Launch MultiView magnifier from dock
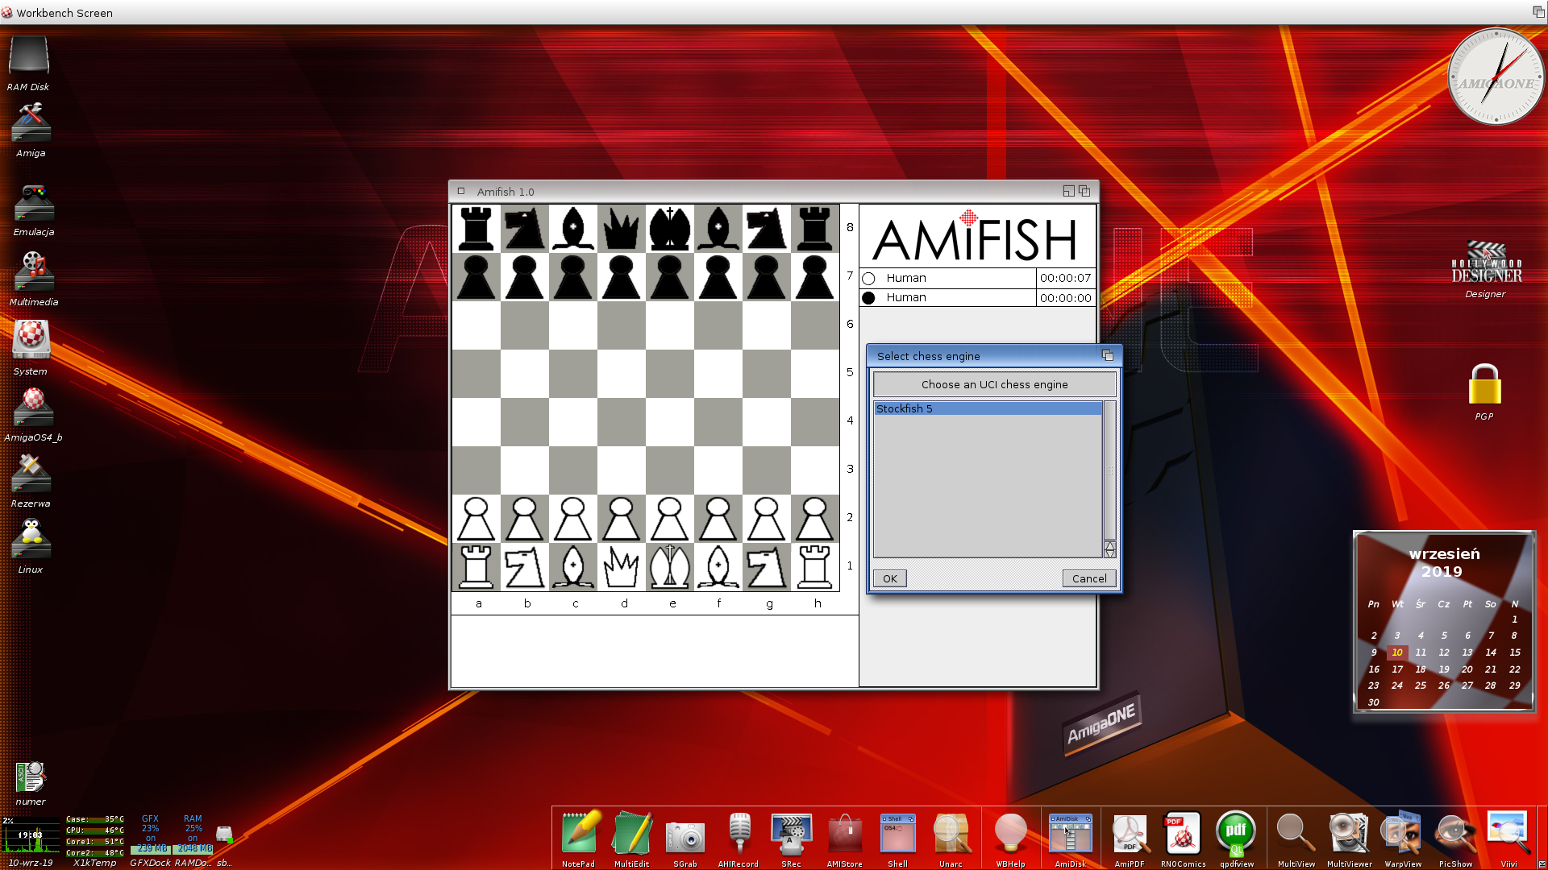1548x870 pixels. coord(1296,839)
